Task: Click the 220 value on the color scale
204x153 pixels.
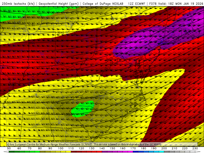Action: point(185,148)
